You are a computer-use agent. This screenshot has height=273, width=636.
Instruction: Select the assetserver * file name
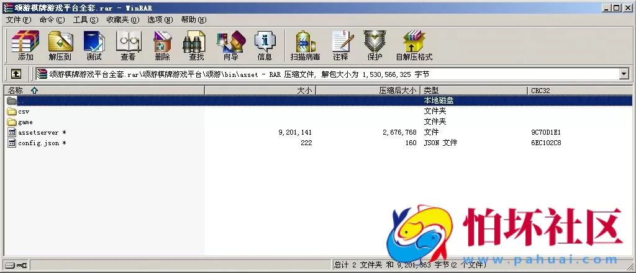tap(42, 132)
